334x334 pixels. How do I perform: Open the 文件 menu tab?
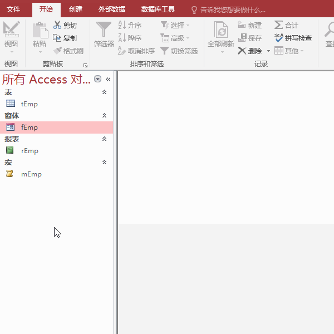(13, 9)
